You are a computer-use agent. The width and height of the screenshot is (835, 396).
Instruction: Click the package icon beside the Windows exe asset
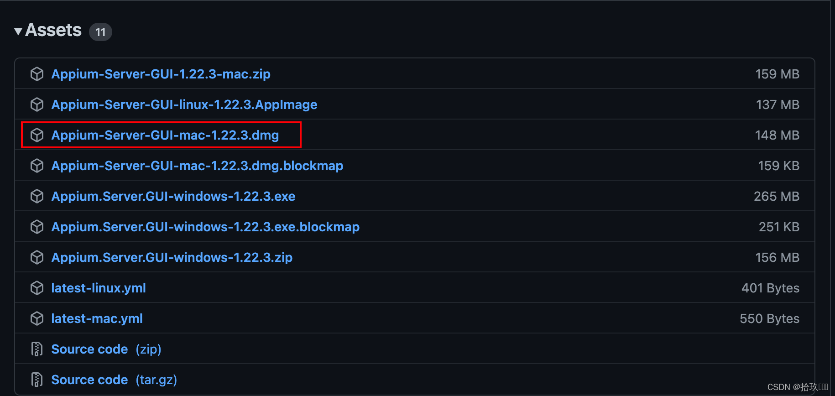click(37, 196)
